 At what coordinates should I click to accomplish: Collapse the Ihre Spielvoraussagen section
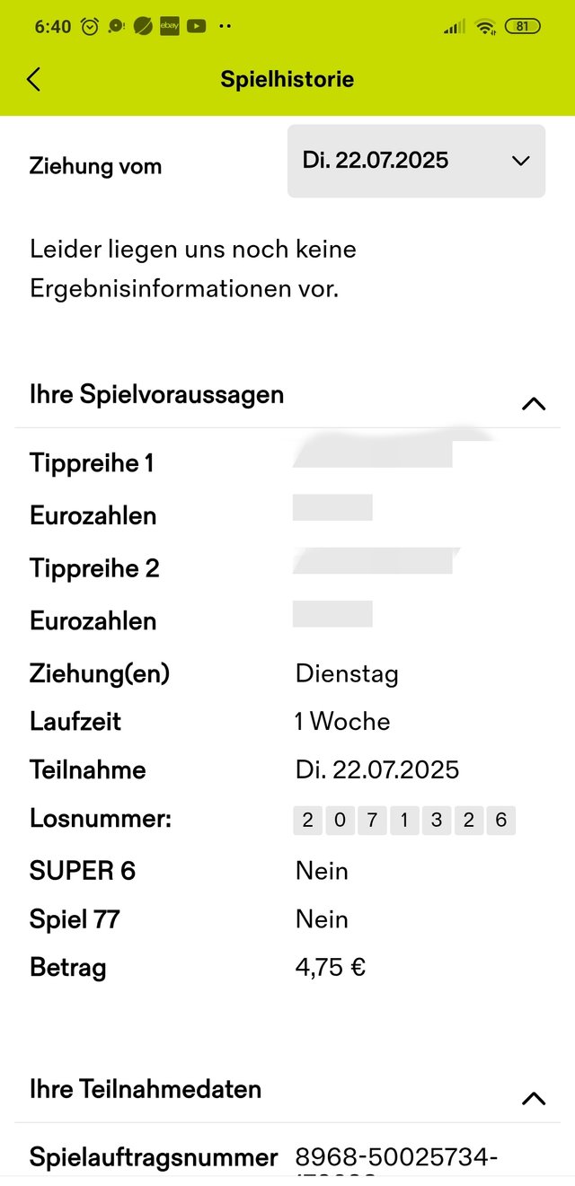point(534,403)
